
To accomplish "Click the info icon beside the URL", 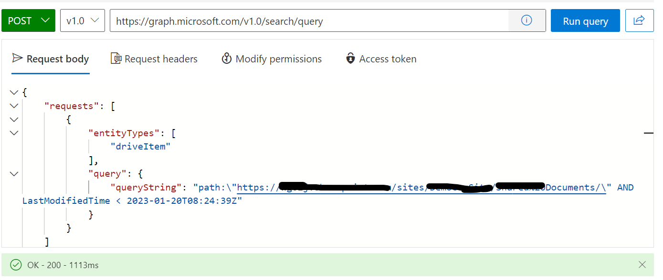I will tap(526, 20).
